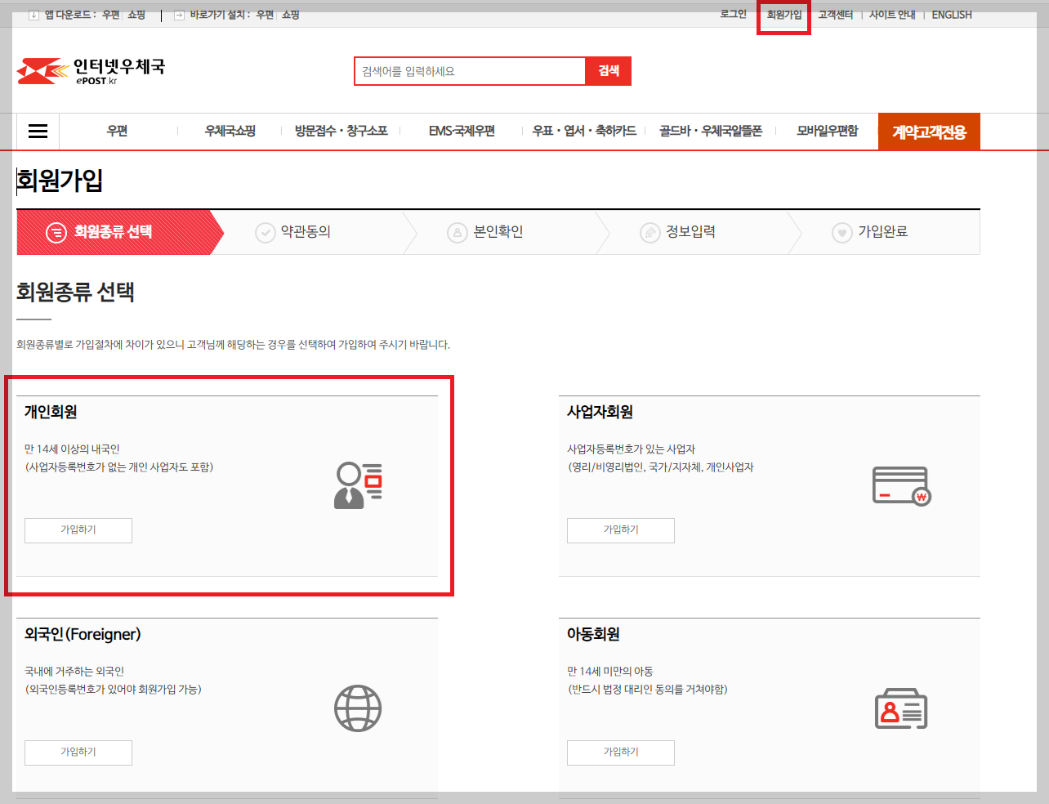The width and height of the screenshot is (1049, 804).
Task: Click the globe icon on 외국인(Foreigner) card
Action: pyautogui.click(x=357, y=708)
